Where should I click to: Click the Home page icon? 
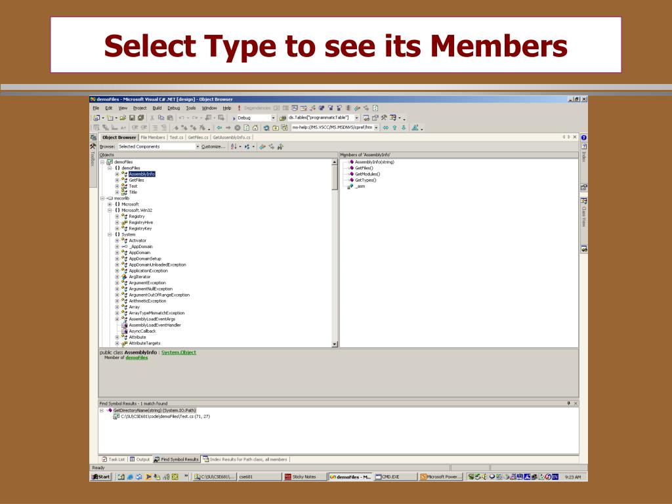(x=255, y=128)
